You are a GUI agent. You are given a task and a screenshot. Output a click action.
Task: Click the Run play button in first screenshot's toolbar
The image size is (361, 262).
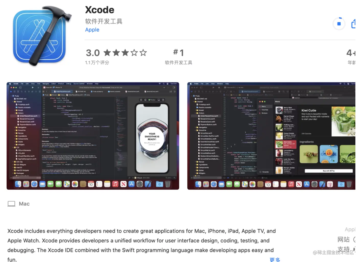click(x=33, y=87)
